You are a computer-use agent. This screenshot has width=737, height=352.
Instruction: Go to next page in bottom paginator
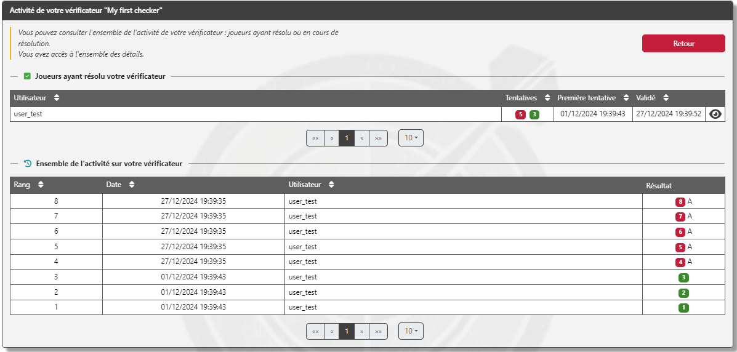(362, 331)
